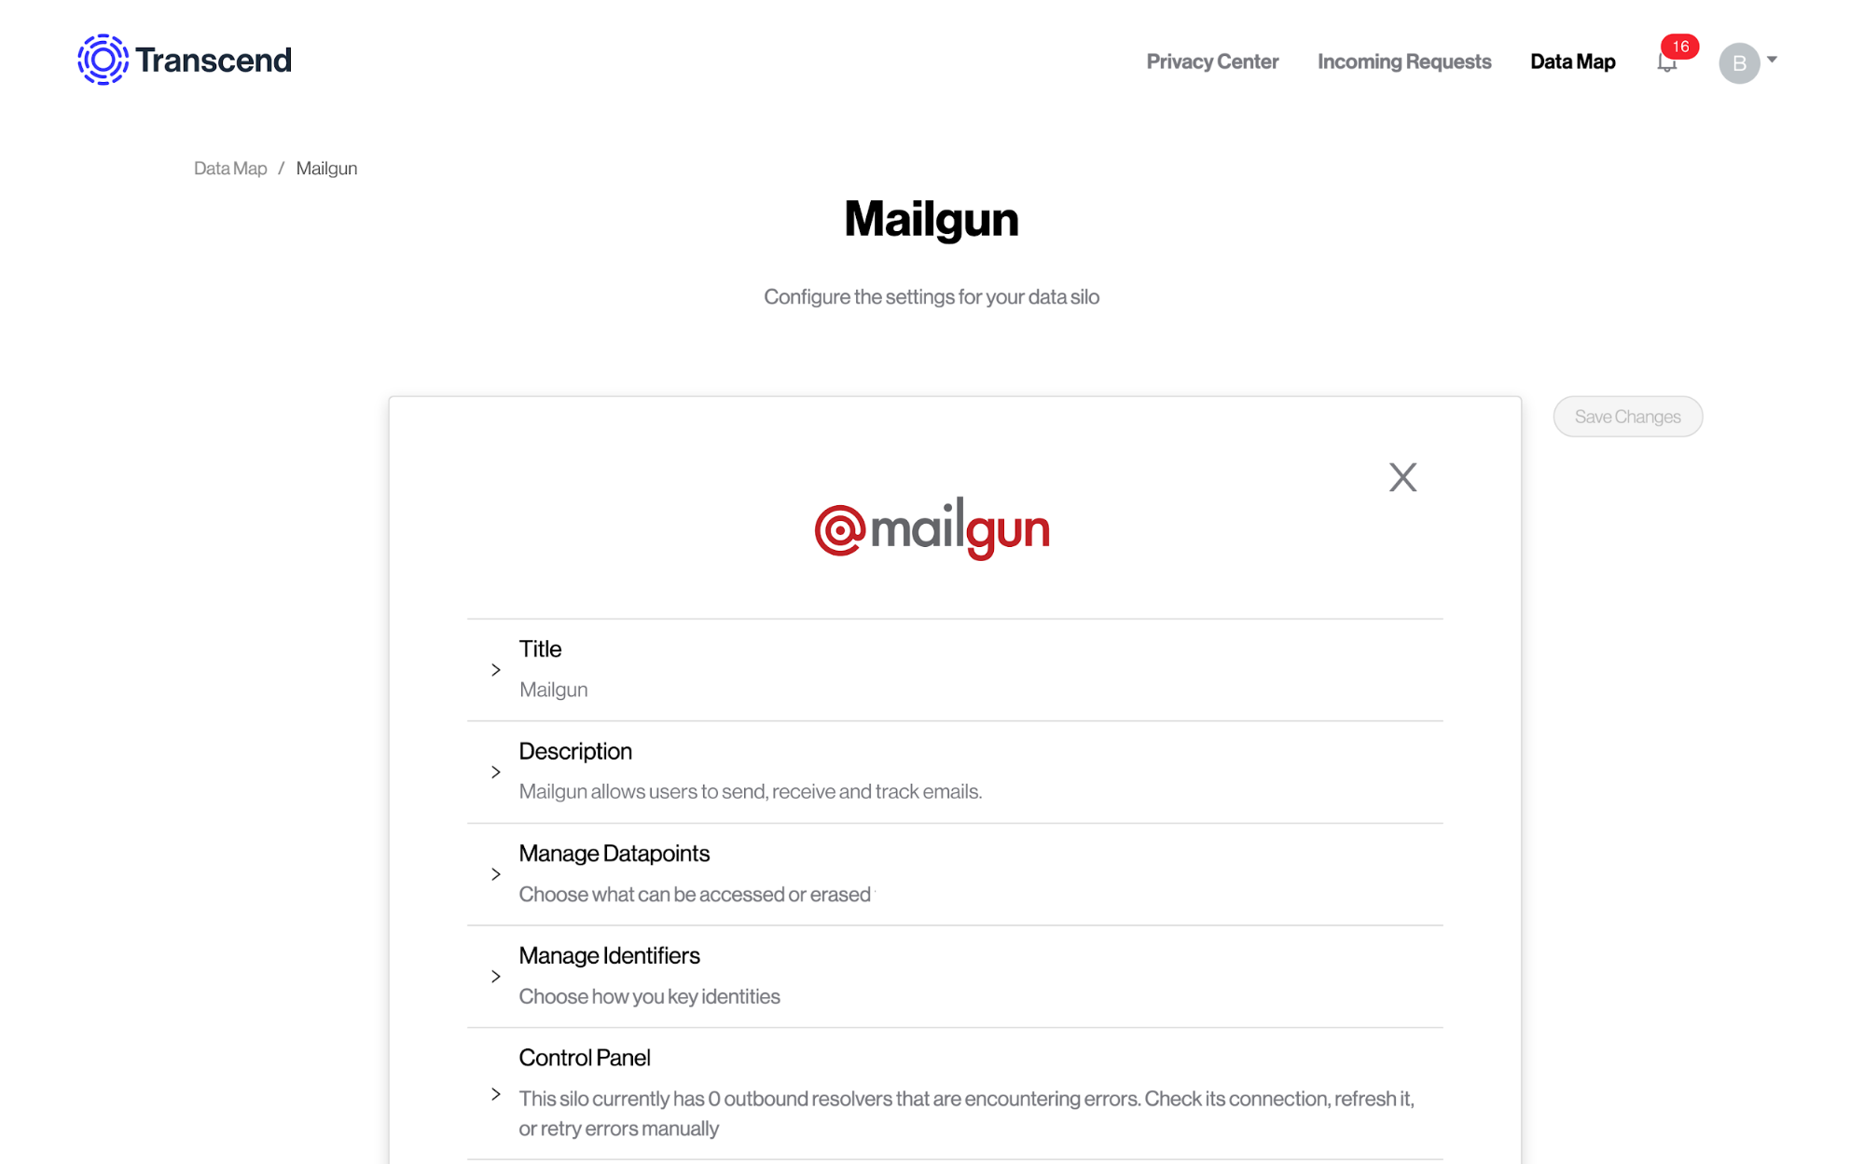Click the Data Map navigation item
The image size is (1864, 1164).
1571,62
